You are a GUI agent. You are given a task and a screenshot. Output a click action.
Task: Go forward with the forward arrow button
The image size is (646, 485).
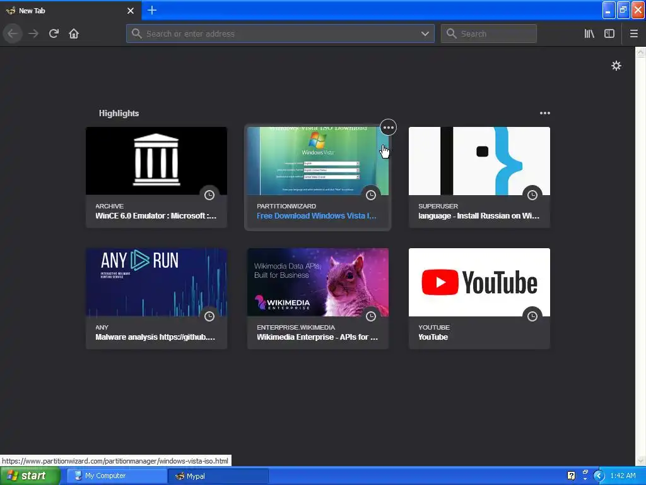(33, 33)
